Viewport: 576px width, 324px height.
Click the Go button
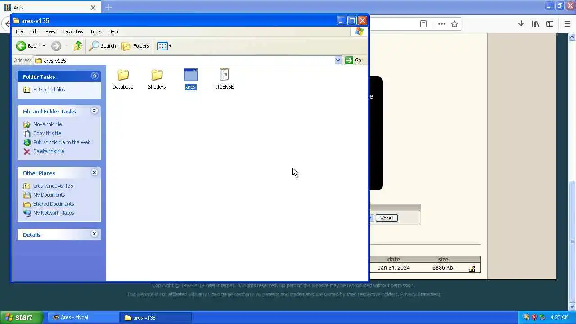point(353,60)
